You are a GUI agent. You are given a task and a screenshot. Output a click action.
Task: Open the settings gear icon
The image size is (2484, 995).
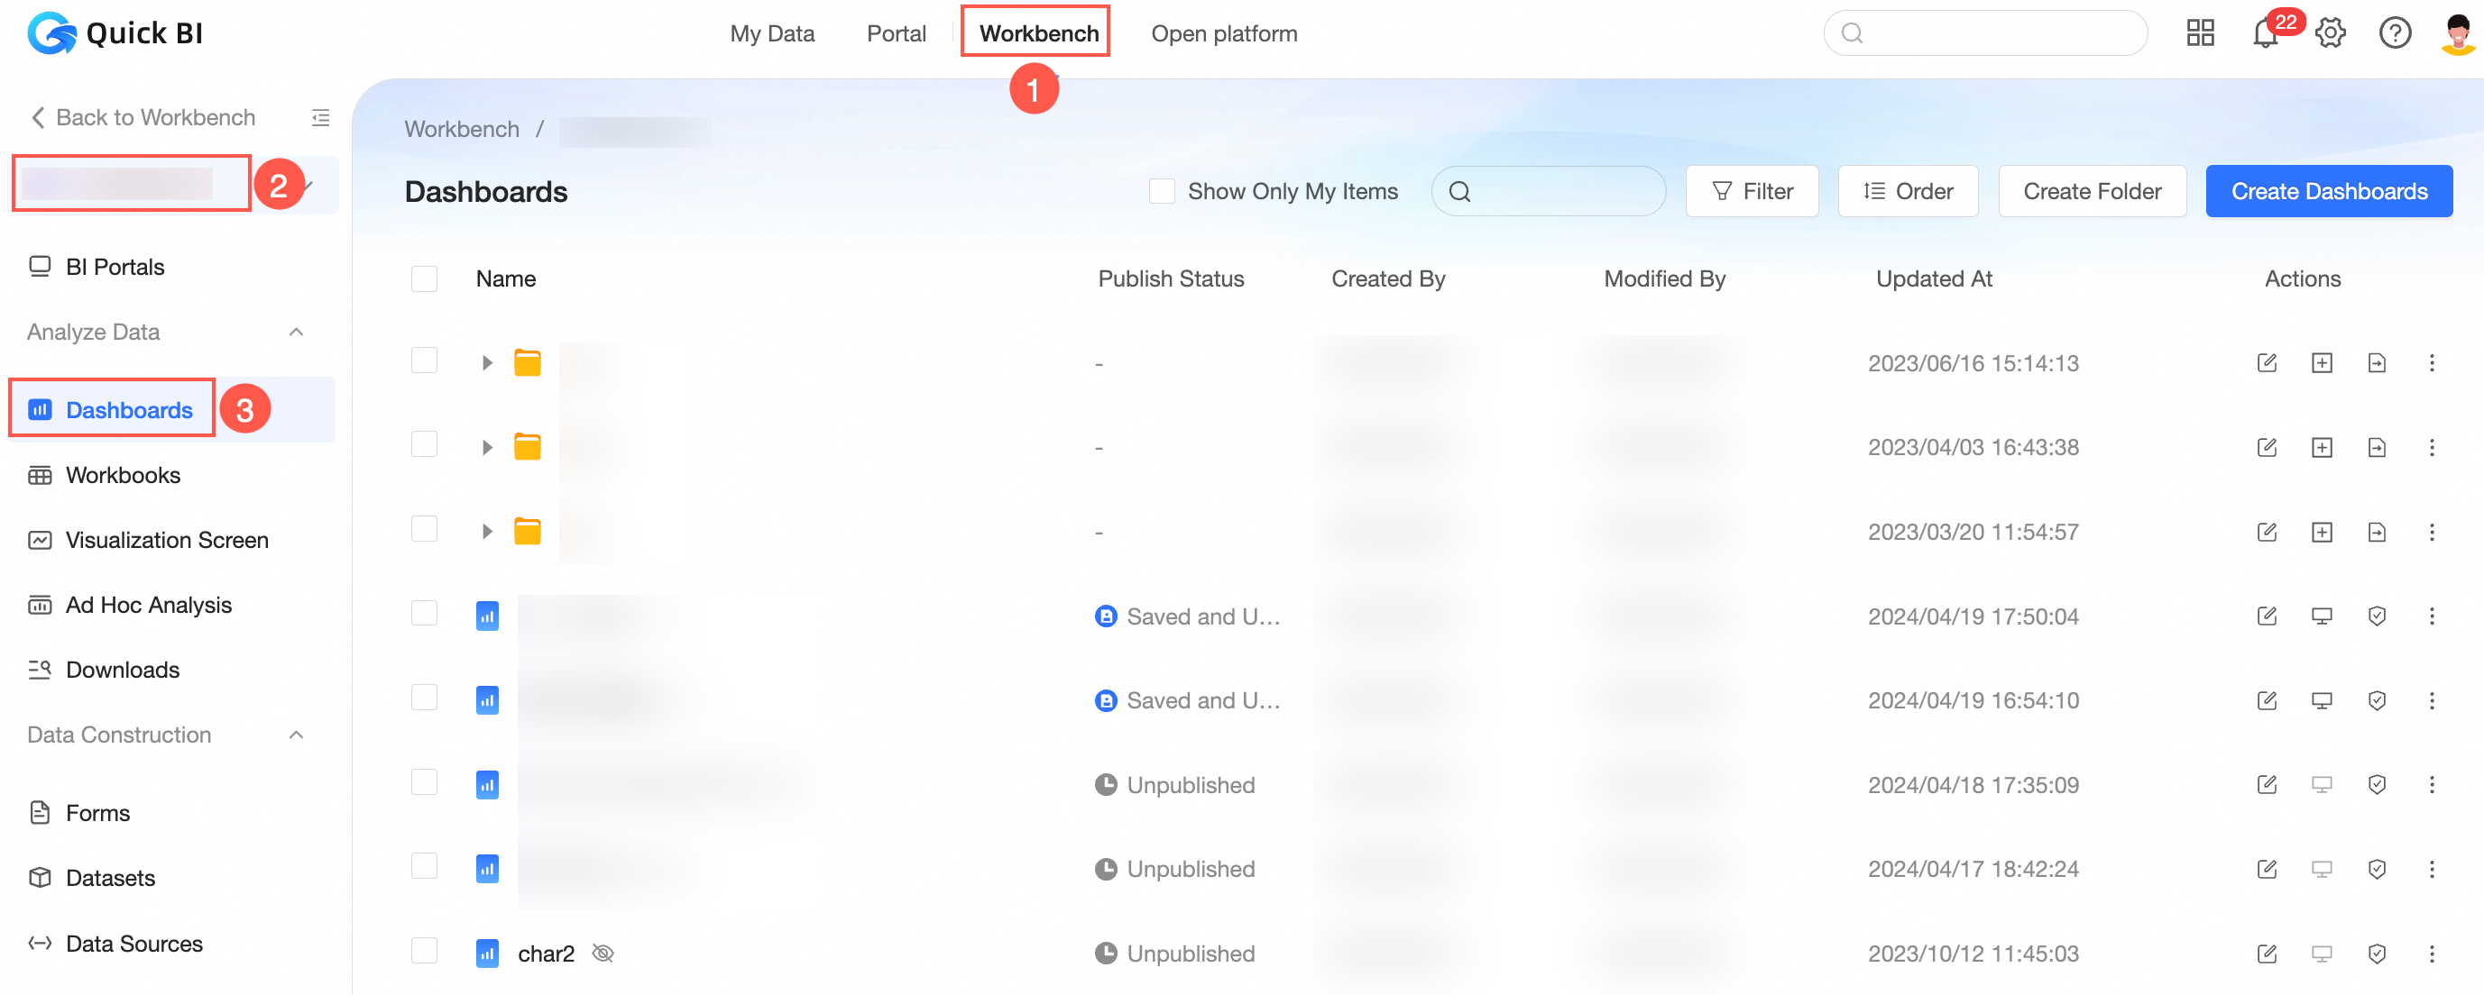click(2331, 33)
